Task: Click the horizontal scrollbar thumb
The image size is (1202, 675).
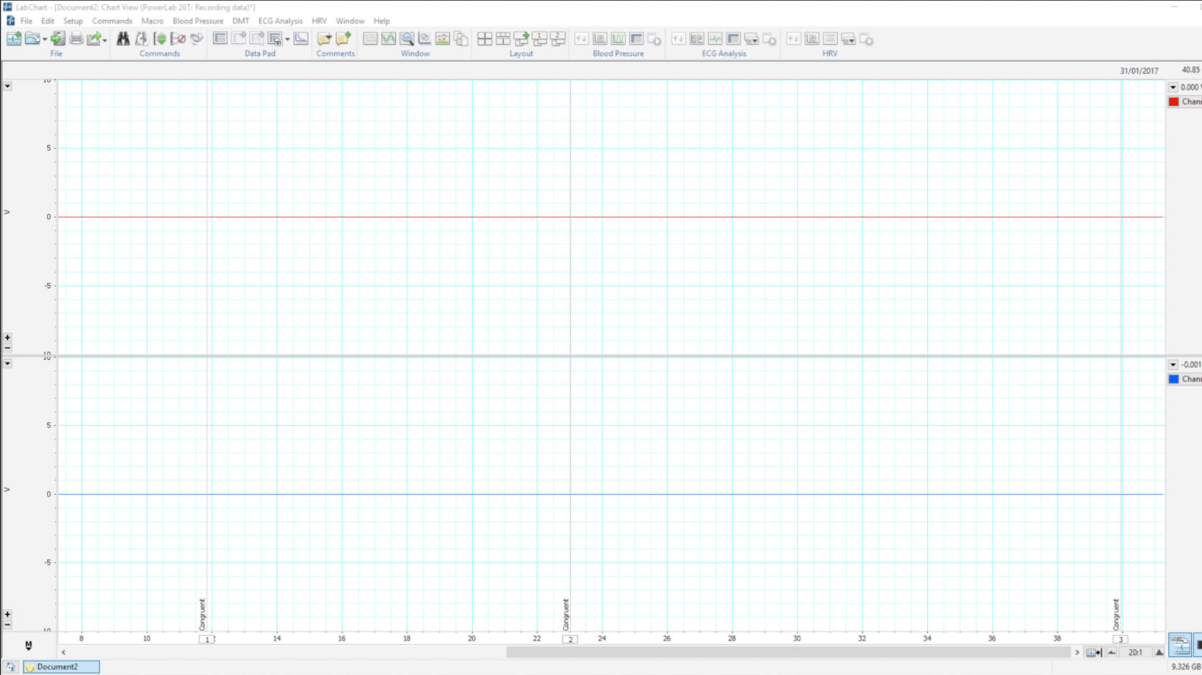Action: point(788,652)
